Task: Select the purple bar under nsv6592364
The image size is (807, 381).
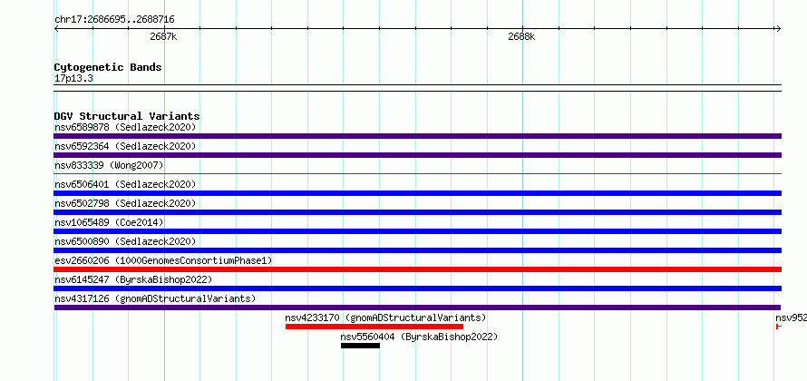Action: point(417,155)
